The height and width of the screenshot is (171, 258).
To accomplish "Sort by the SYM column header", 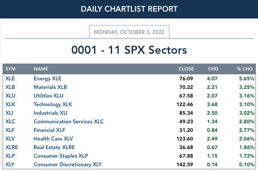I will tap(11, 69).
